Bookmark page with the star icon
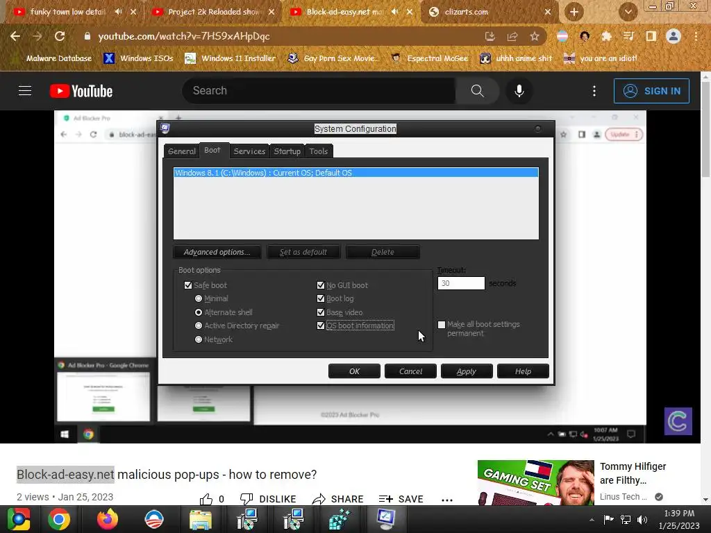Viewport: 711px width, 533px height. [535, 36]
